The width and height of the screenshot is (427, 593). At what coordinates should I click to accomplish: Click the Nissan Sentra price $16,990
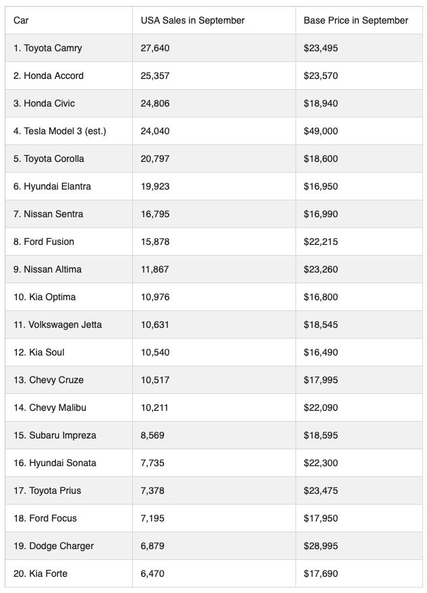pyautogui.click(x=320, y=214)
